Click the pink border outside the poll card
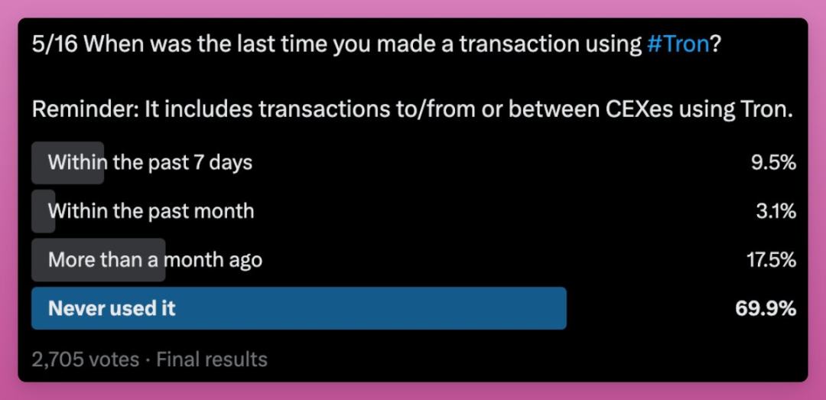The height and width of the screenshot is (400, 826). 8,199
